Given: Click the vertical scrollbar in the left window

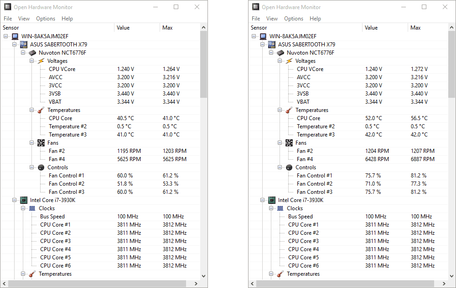Looking at the screenshot, I should point(204,64).
